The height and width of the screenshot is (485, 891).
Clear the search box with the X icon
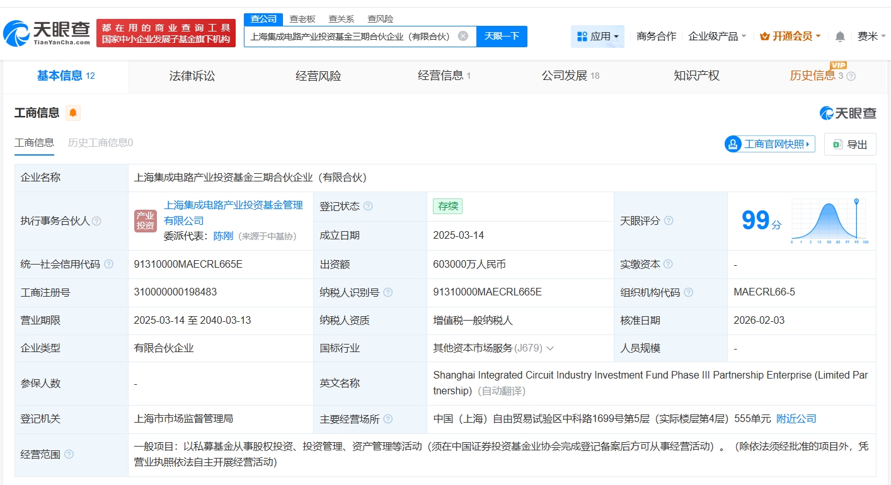tap(463, 36)
